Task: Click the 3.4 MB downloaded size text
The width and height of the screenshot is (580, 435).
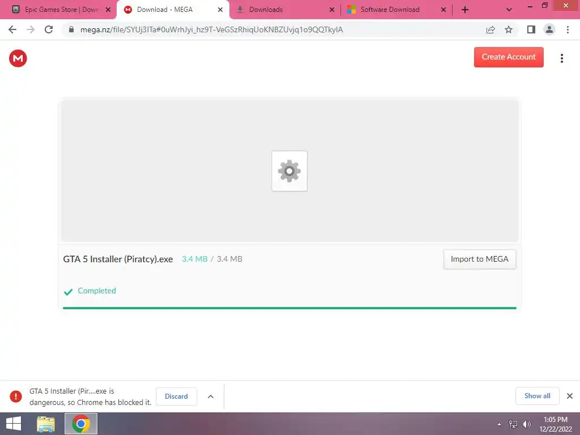Action: [195, 259]
